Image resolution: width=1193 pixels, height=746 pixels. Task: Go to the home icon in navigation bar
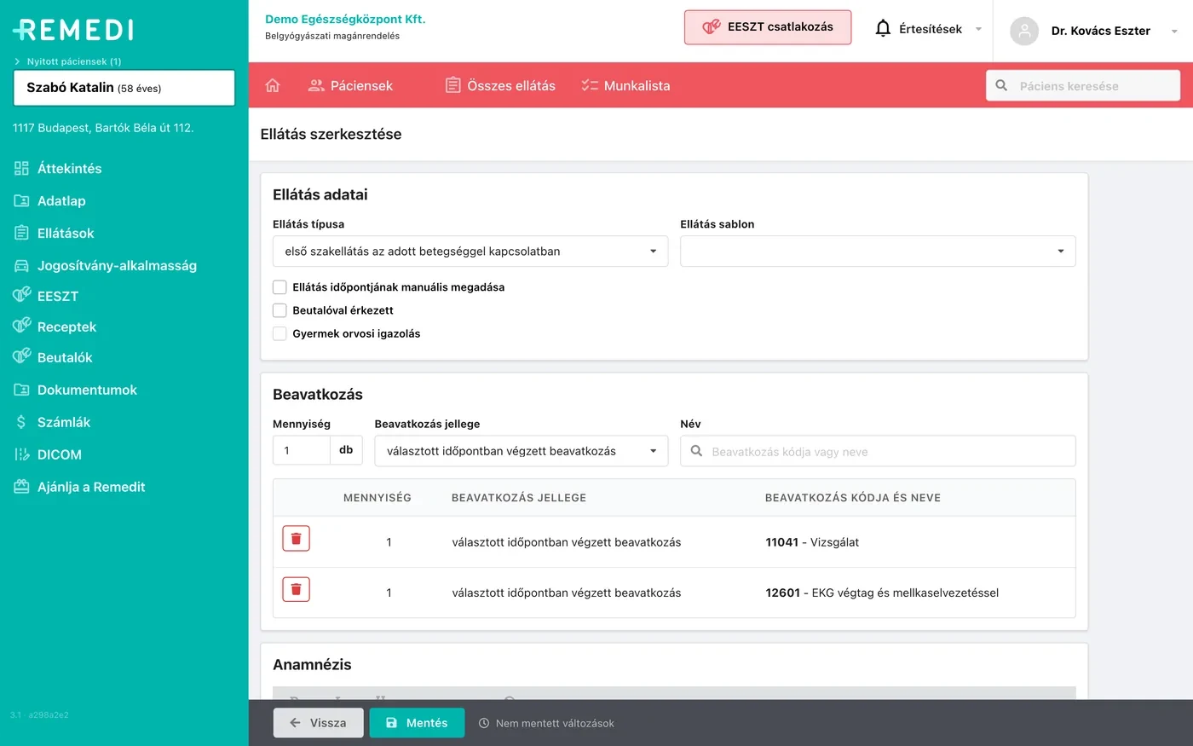[273, 85]
